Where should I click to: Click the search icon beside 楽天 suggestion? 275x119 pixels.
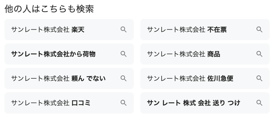123,30
